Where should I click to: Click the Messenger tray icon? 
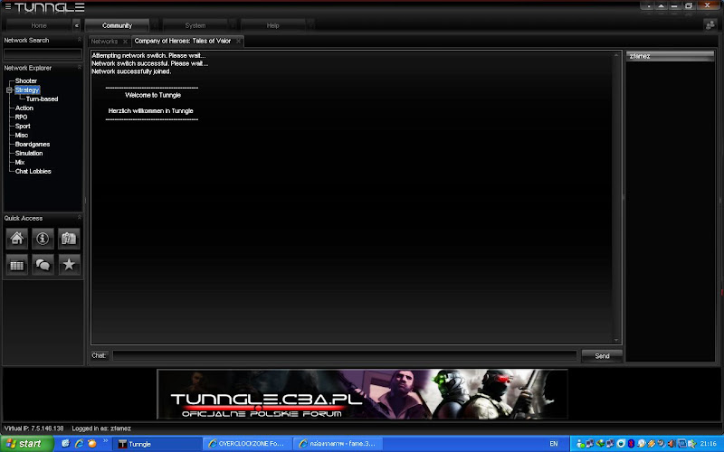click(580, 444)
